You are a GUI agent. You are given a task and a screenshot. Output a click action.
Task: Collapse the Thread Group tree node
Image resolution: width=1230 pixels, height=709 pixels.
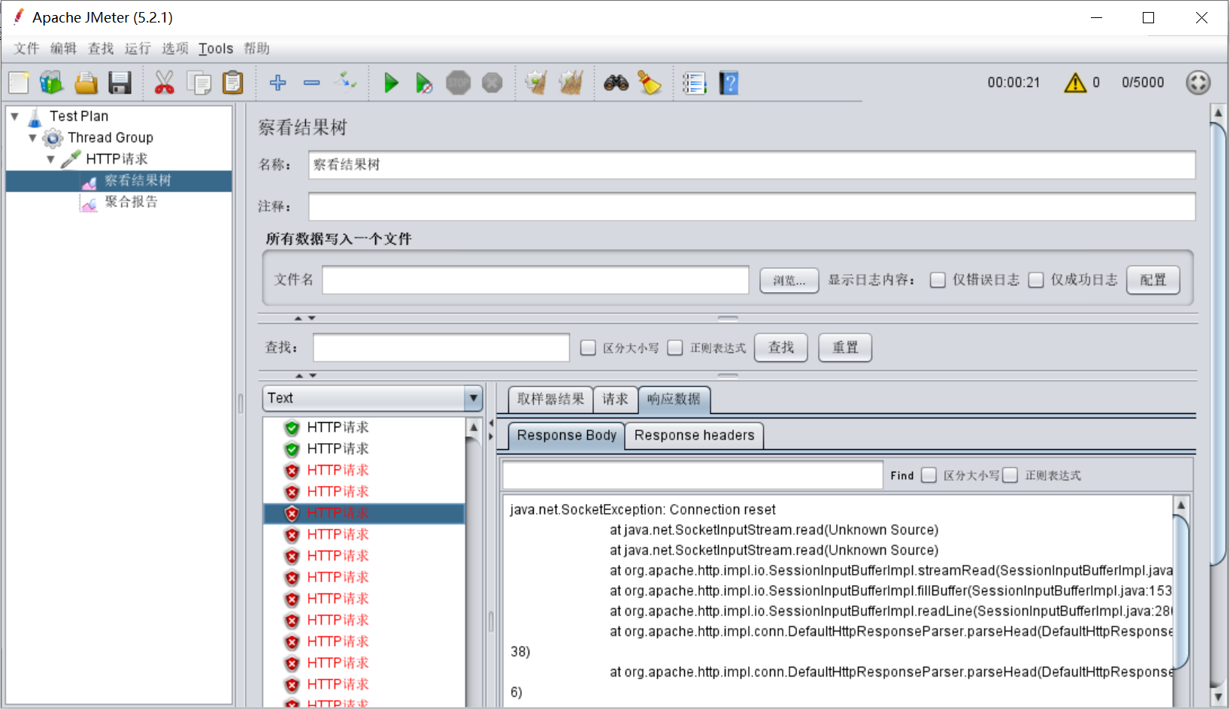point(32,138)
